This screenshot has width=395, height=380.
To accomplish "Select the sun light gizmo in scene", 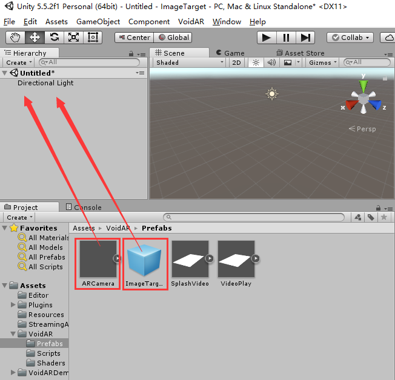I will pyautogui.click(x=272, y=94).
